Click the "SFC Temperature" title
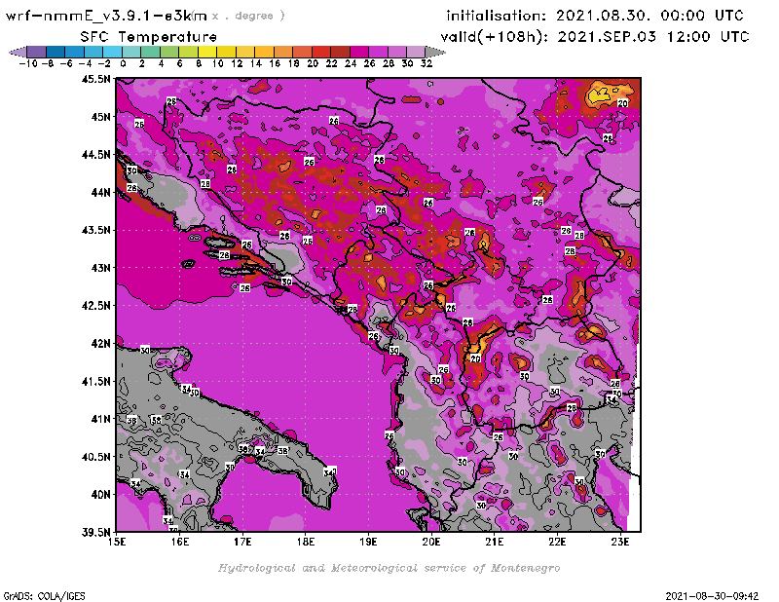Image resolution: width=779 pixels, height=602 pixels. tap(149, 37)
